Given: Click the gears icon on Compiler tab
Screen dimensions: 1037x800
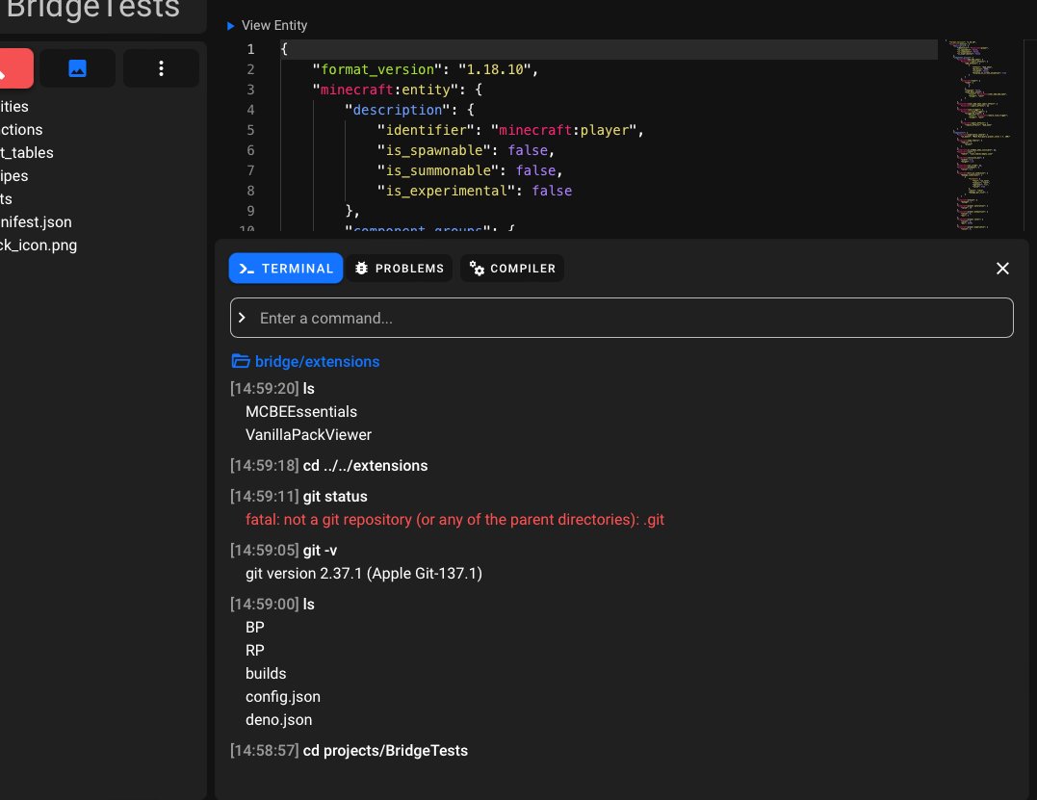Looking at the screenshot, I should [477, 269].
